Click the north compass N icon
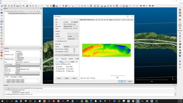Viewport: 183px width, 103px height. [x=180, y=33]
